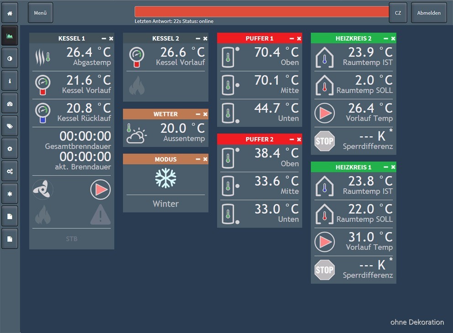Screen dimensions: 453x333
Task: Open the home icon in the sidebar
Action: point(10,13)
